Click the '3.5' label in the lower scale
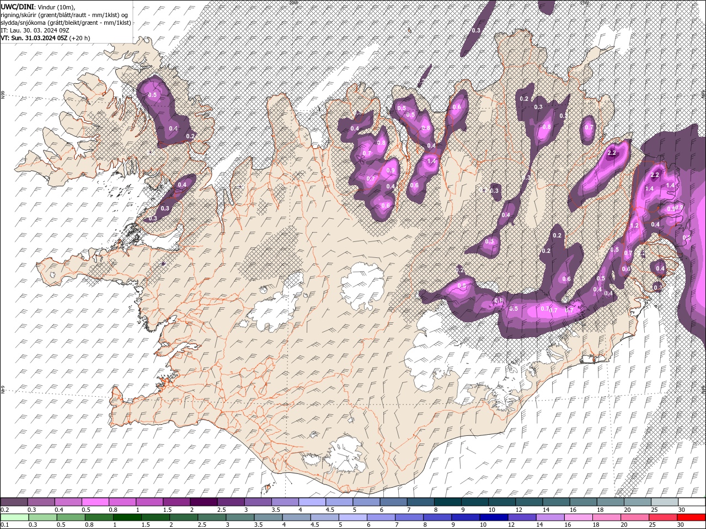The width and height of the screenshot is (706, 529). (x=258, y=525)
